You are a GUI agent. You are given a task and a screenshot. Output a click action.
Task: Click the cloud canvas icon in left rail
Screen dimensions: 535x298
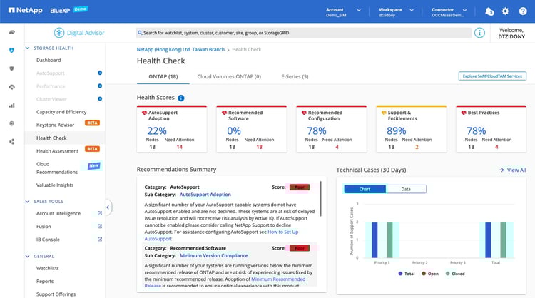(11, 32)
